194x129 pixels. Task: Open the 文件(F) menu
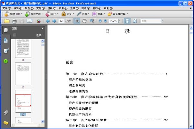[x=6, y=8]
